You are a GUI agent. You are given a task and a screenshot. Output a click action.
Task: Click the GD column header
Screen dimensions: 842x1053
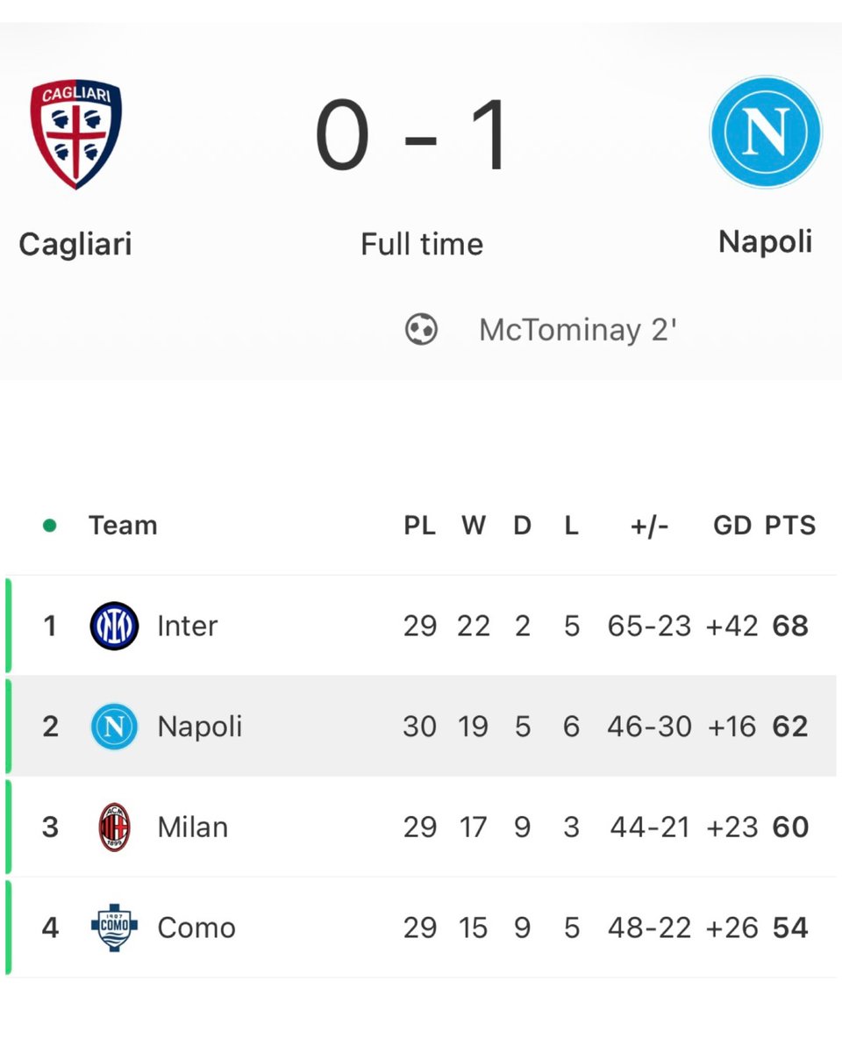[732, 526]
